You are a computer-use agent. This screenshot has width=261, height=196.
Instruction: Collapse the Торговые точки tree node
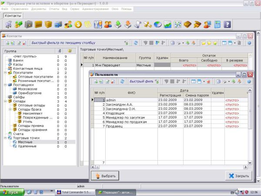tap(5, 138)
